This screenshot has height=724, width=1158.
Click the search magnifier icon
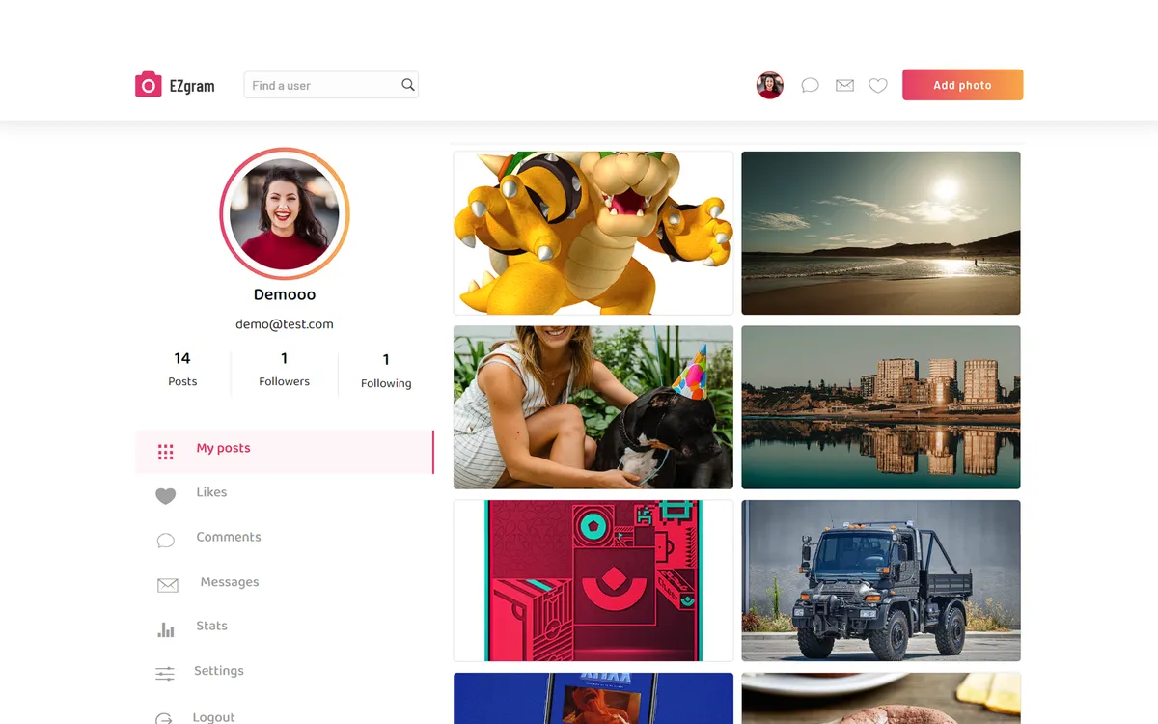point(408,85)
